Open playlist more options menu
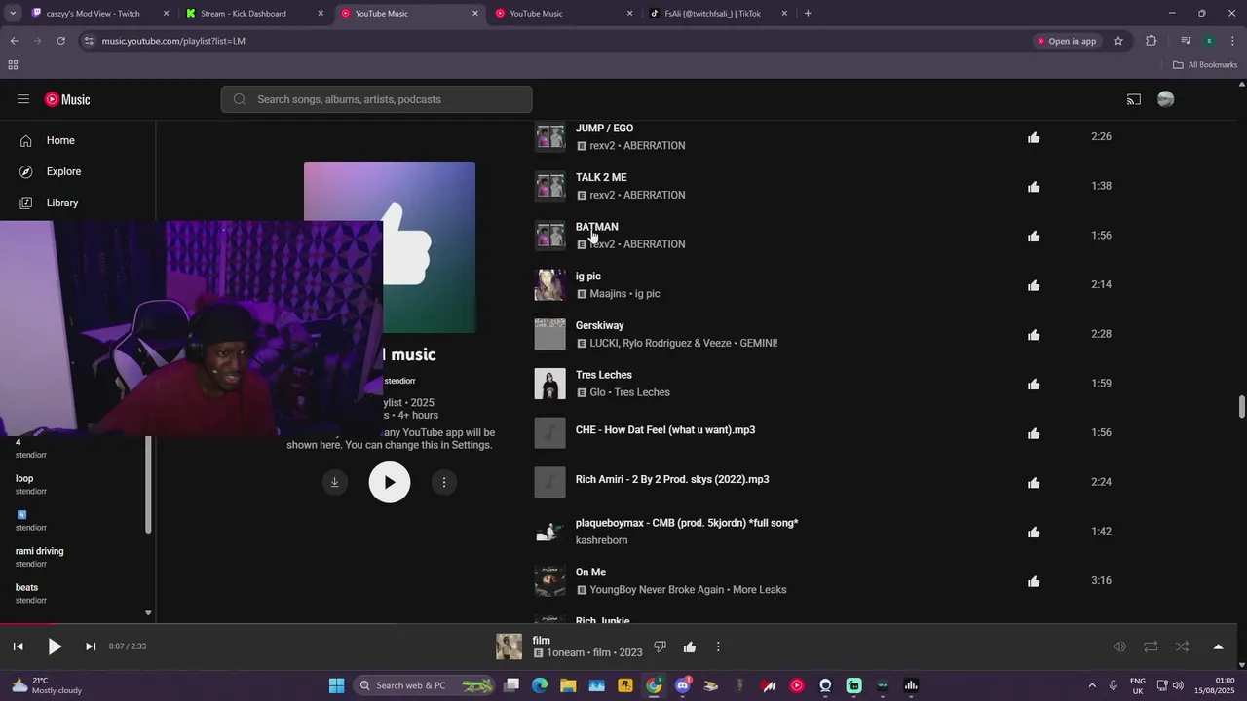Screen dimensions: 1247x701 tap(444, 482)
